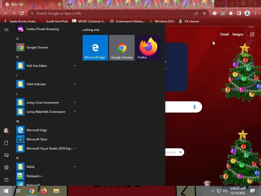
Task: Click the Google Chrome pinned tile
Action: (x=122, y=48)
